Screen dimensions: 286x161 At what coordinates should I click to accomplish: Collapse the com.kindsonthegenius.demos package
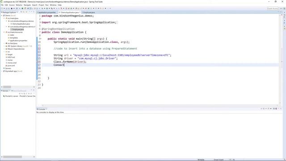pos(6,21)
